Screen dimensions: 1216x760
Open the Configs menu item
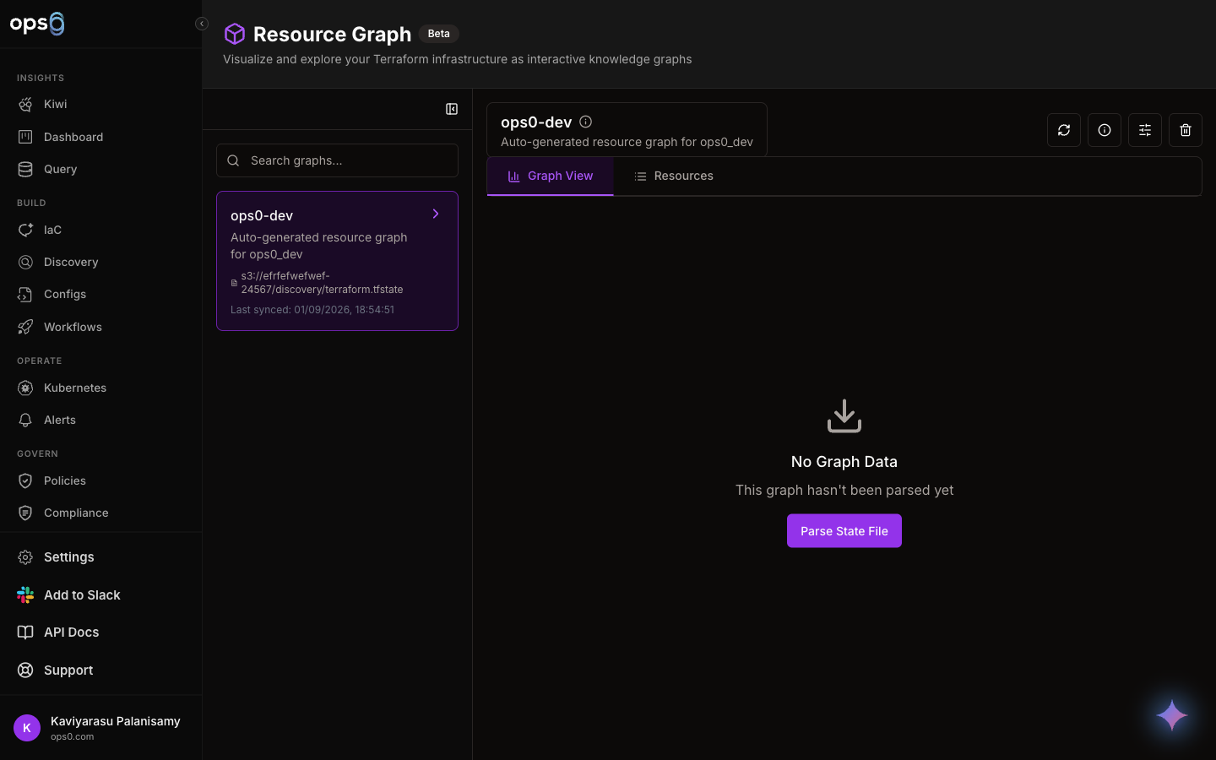tap(100, 294)
